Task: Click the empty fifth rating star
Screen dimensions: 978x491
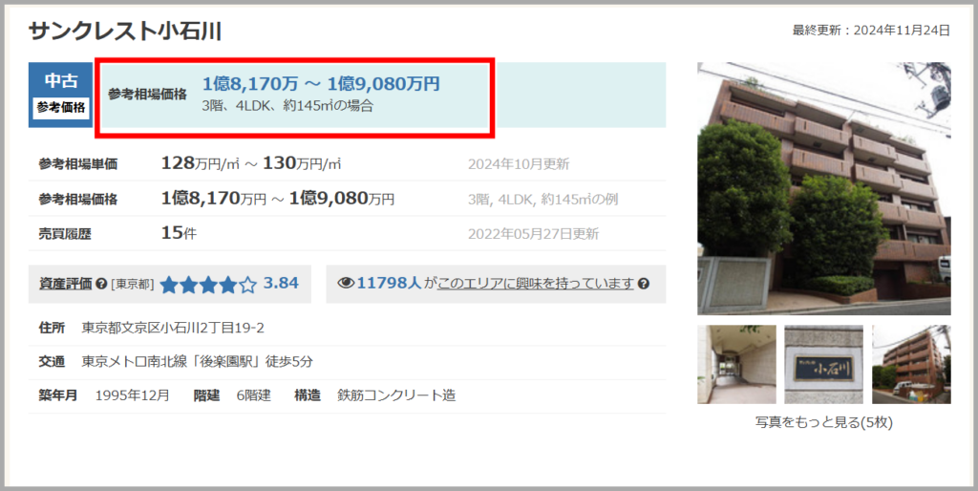Action: pyautogui.click(x=248, y=285)
